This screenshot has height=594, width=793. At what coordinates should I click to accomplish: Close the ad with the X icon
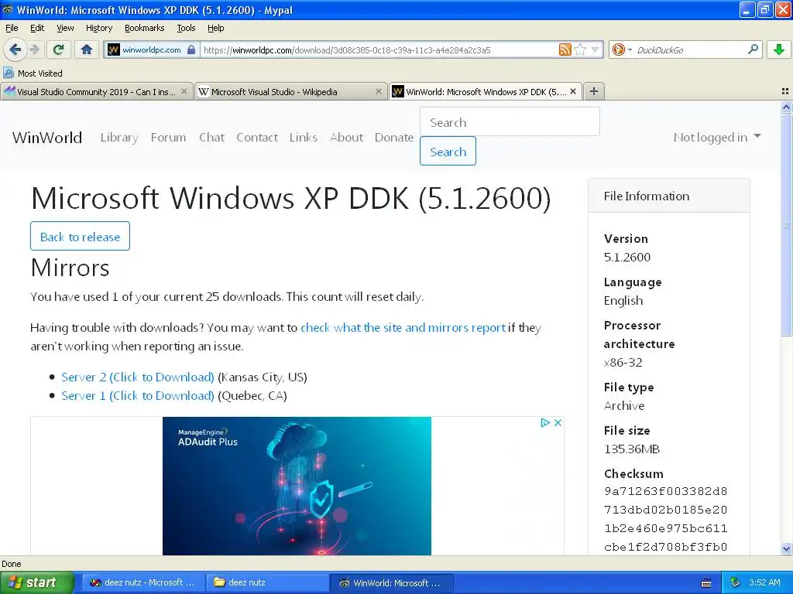pos(558,423)
